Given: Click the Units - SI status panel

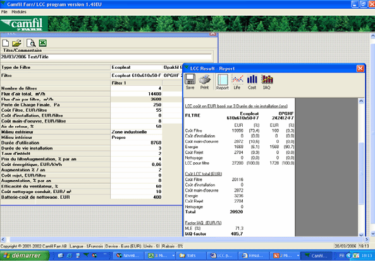Looking at the screenshot, I should (152, 246).
